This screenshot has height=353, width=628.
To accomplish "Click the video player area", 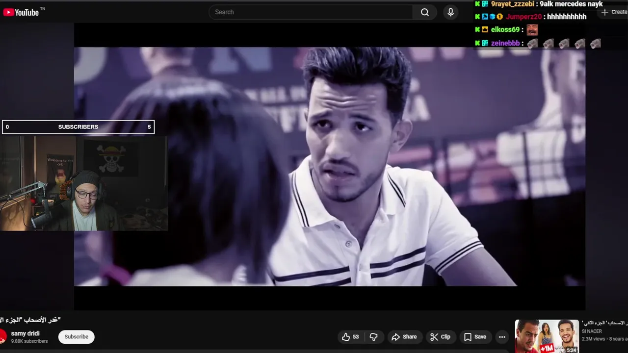I will (329, 167).
